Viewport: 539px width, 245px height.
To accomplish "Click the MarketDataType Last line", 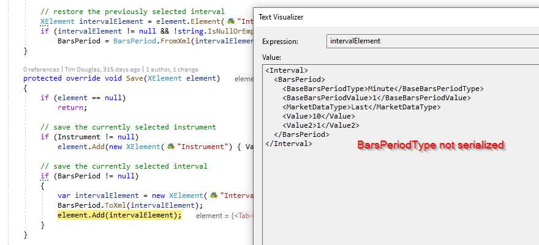I will [361, 107].
